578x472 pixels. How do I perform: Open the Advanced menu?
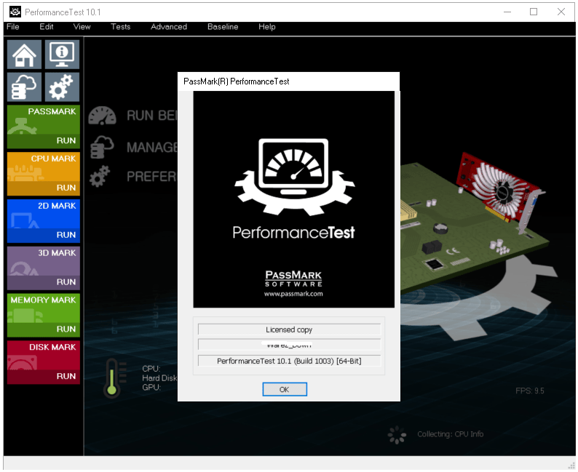pos(169,27)
